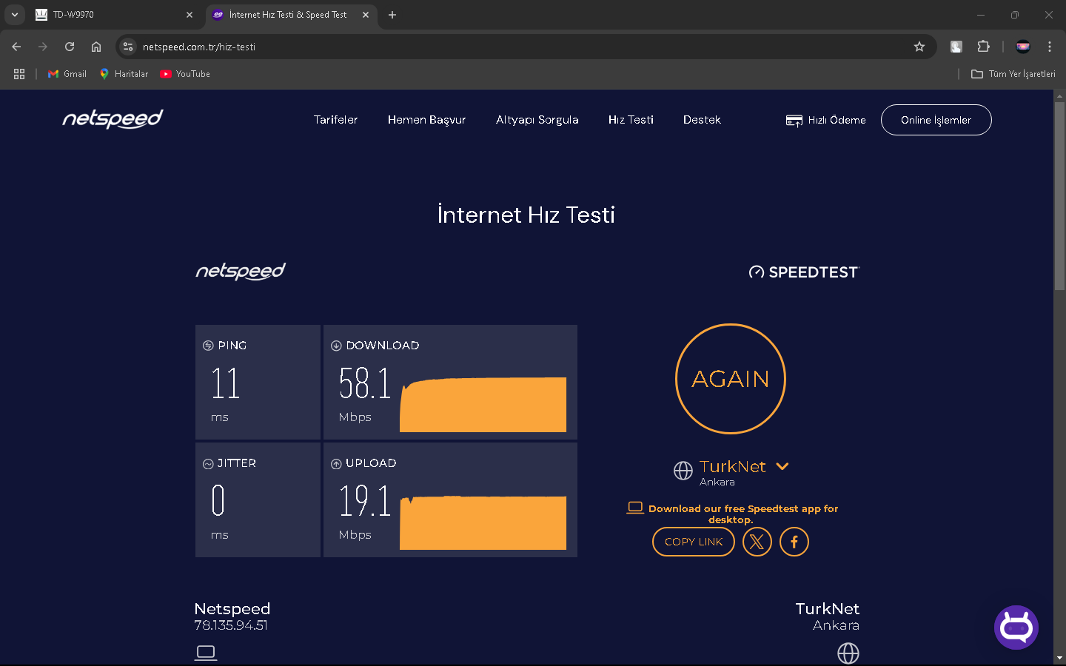The image size is (1066, 666).
Task: Open the Gmail bookmark
Action: click(67, 74)
